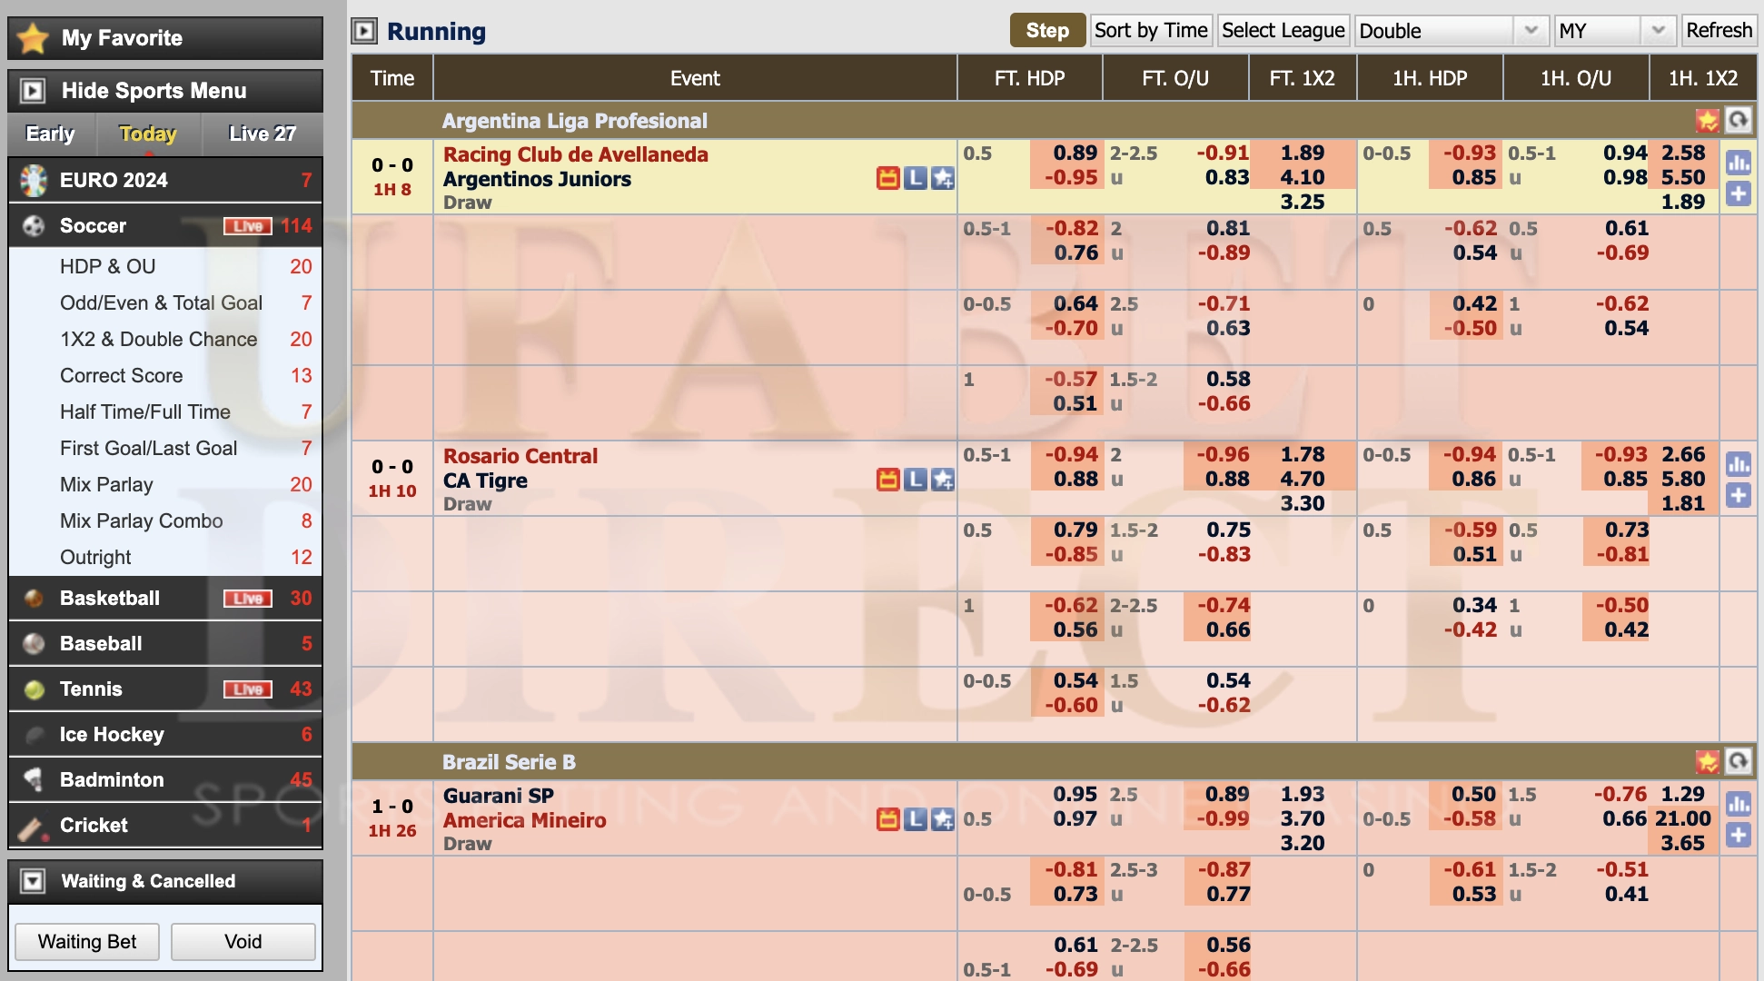The height and width of the screenshot is (981, 1764).
Task: Click the Waiting Bet button
Action: pyautogui.click(x=87, y=942)
